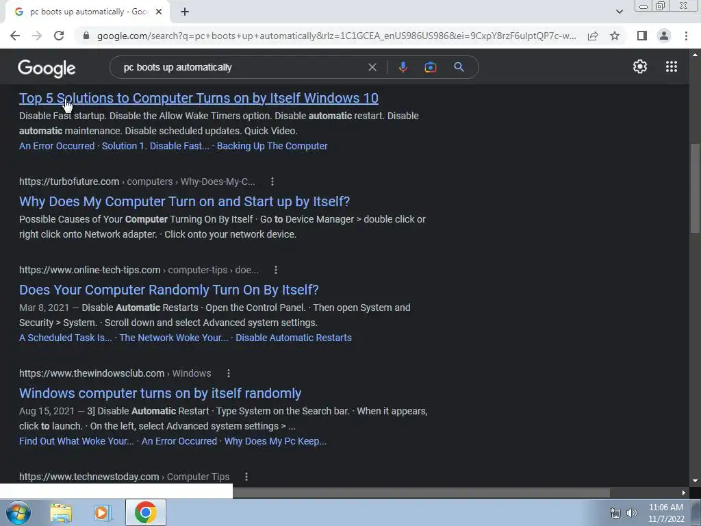Open 'Windows computer turns on by itself randomly'
The width and height of the screenshot is (701, 526).
(x=160, y=393)
